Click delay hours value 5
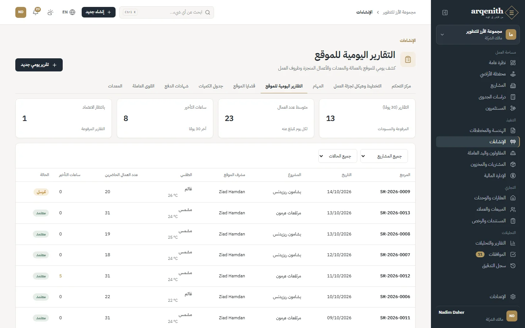Viewport: 525px width, 328px height. pos(61,276)
